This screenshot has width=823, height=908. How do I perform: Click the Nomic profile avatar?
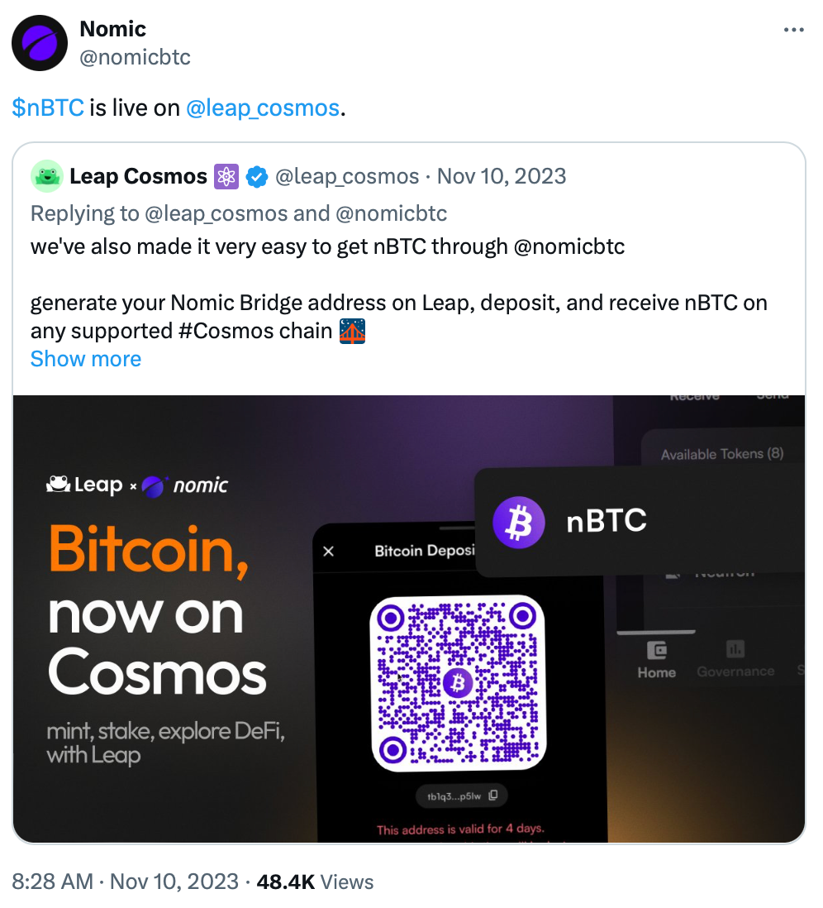[x=40, y=42]
